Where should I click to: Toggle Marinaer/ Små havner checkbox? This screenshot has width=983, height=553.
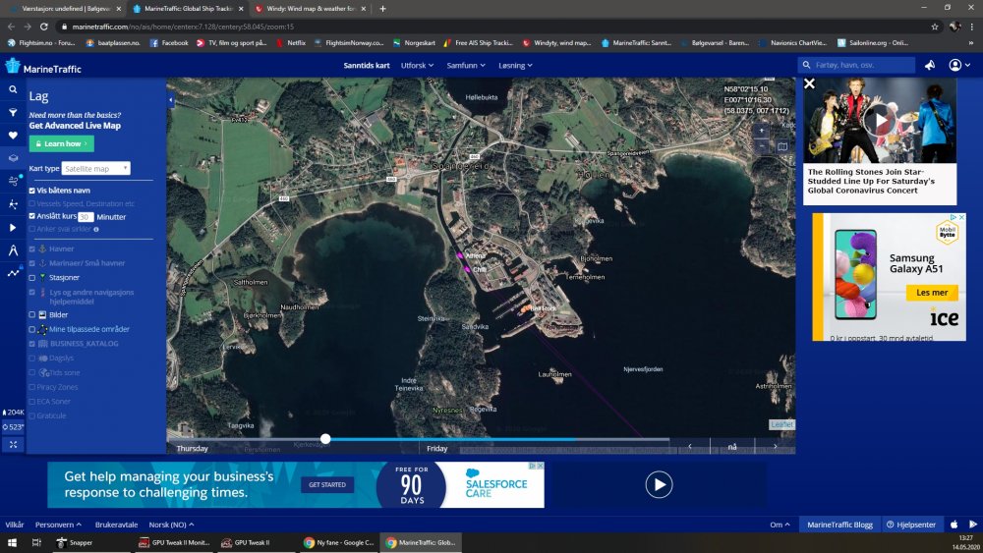tap(32, 263)
